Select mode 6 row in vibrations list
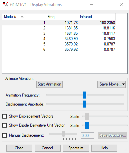This screenshot has width=129, height=153. click(59, 49)
